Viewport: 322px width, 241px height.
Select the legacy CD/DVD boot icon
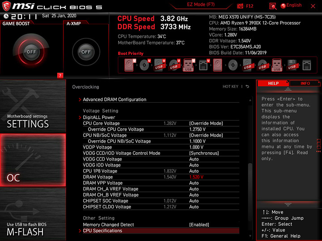click(233, 65)
